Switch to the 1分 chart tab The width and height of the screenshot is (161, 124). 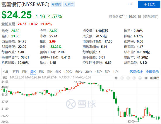(115, 72)
